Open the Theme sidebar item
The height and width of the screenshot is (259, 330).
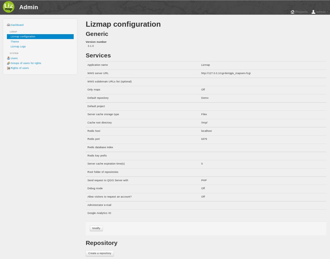(15, 42)
